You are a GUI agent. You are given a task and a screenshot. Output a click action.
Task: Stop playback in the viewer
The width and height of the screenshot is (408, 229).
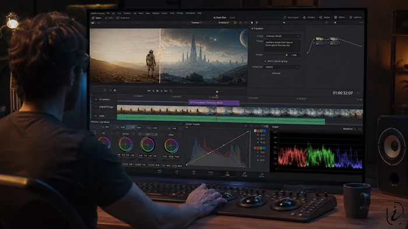(157, 91)
